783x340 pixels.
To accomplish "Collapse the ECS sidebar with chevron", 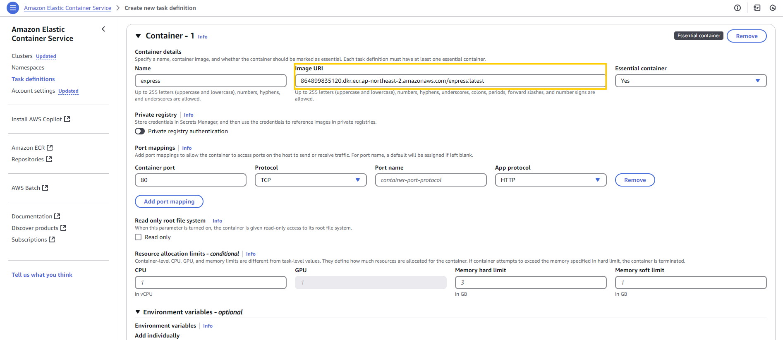I will point(103,29).
